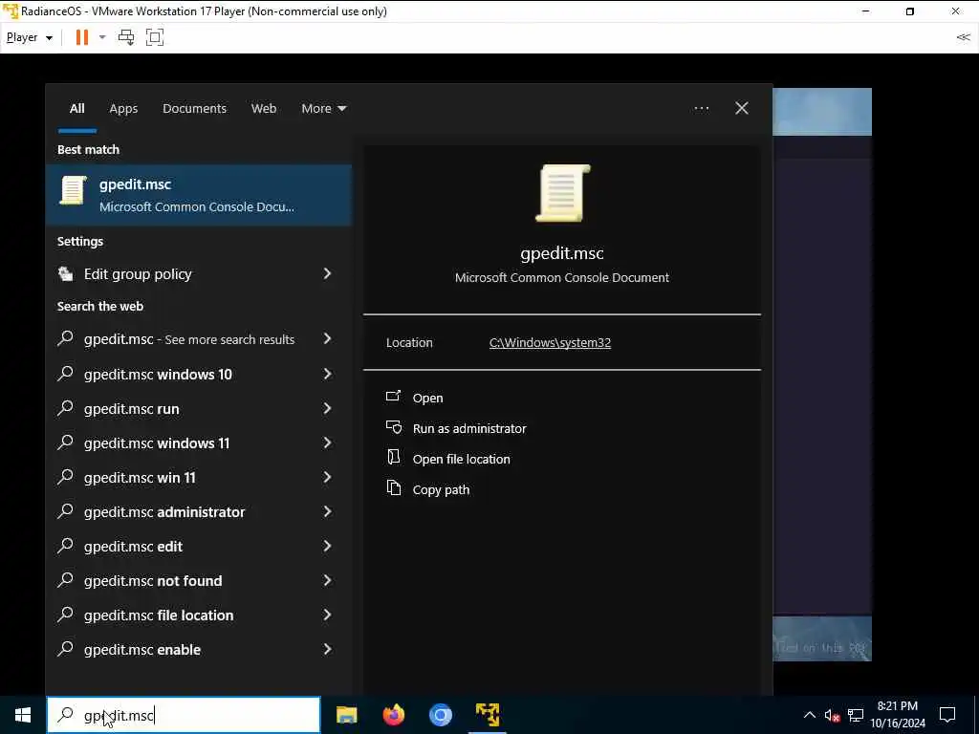Switch to the Web search tab
The height and width of the screenshot is (734, 979).
tap(264, 109)
